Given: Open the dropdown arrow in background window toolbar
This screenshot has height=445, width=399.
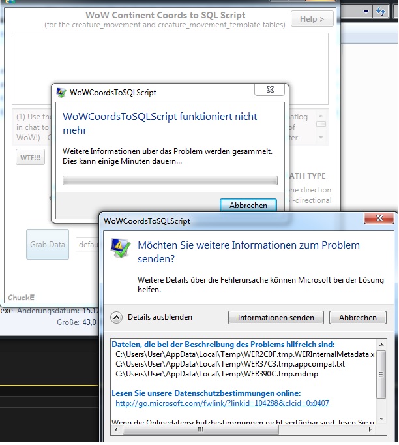Looking at the screenshot, I should (366, 12).
